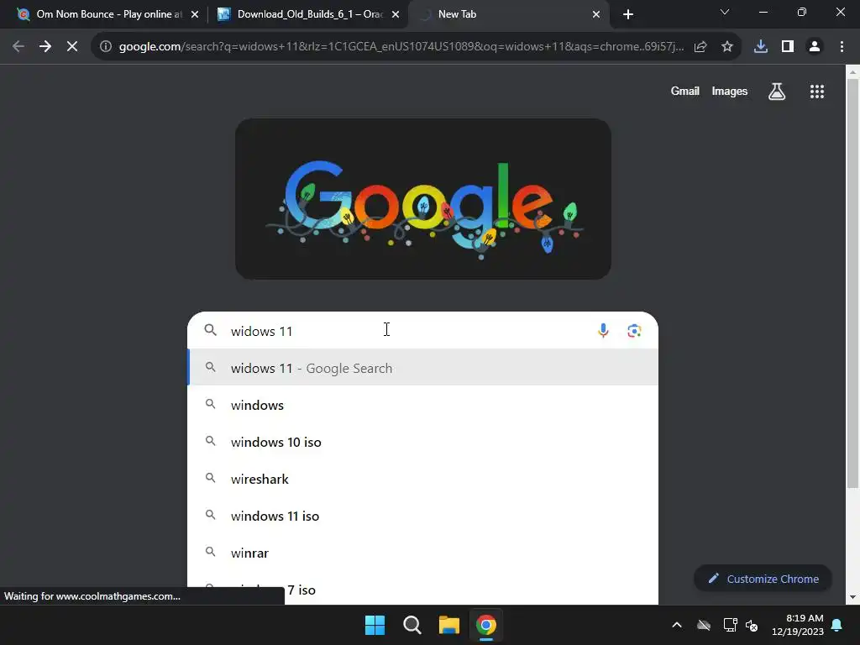Select 'widows 11 - Google Search' suggestion

(x=423, y=368)
